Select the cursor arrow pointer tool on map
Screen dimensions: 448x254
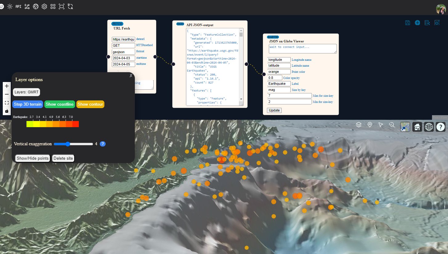tap(381, 124)
